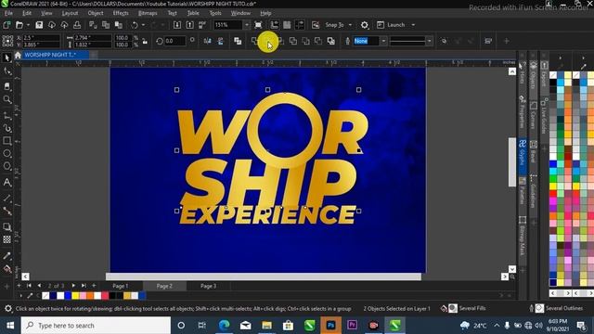Open the Bitmaps menu

click(148, 13)
